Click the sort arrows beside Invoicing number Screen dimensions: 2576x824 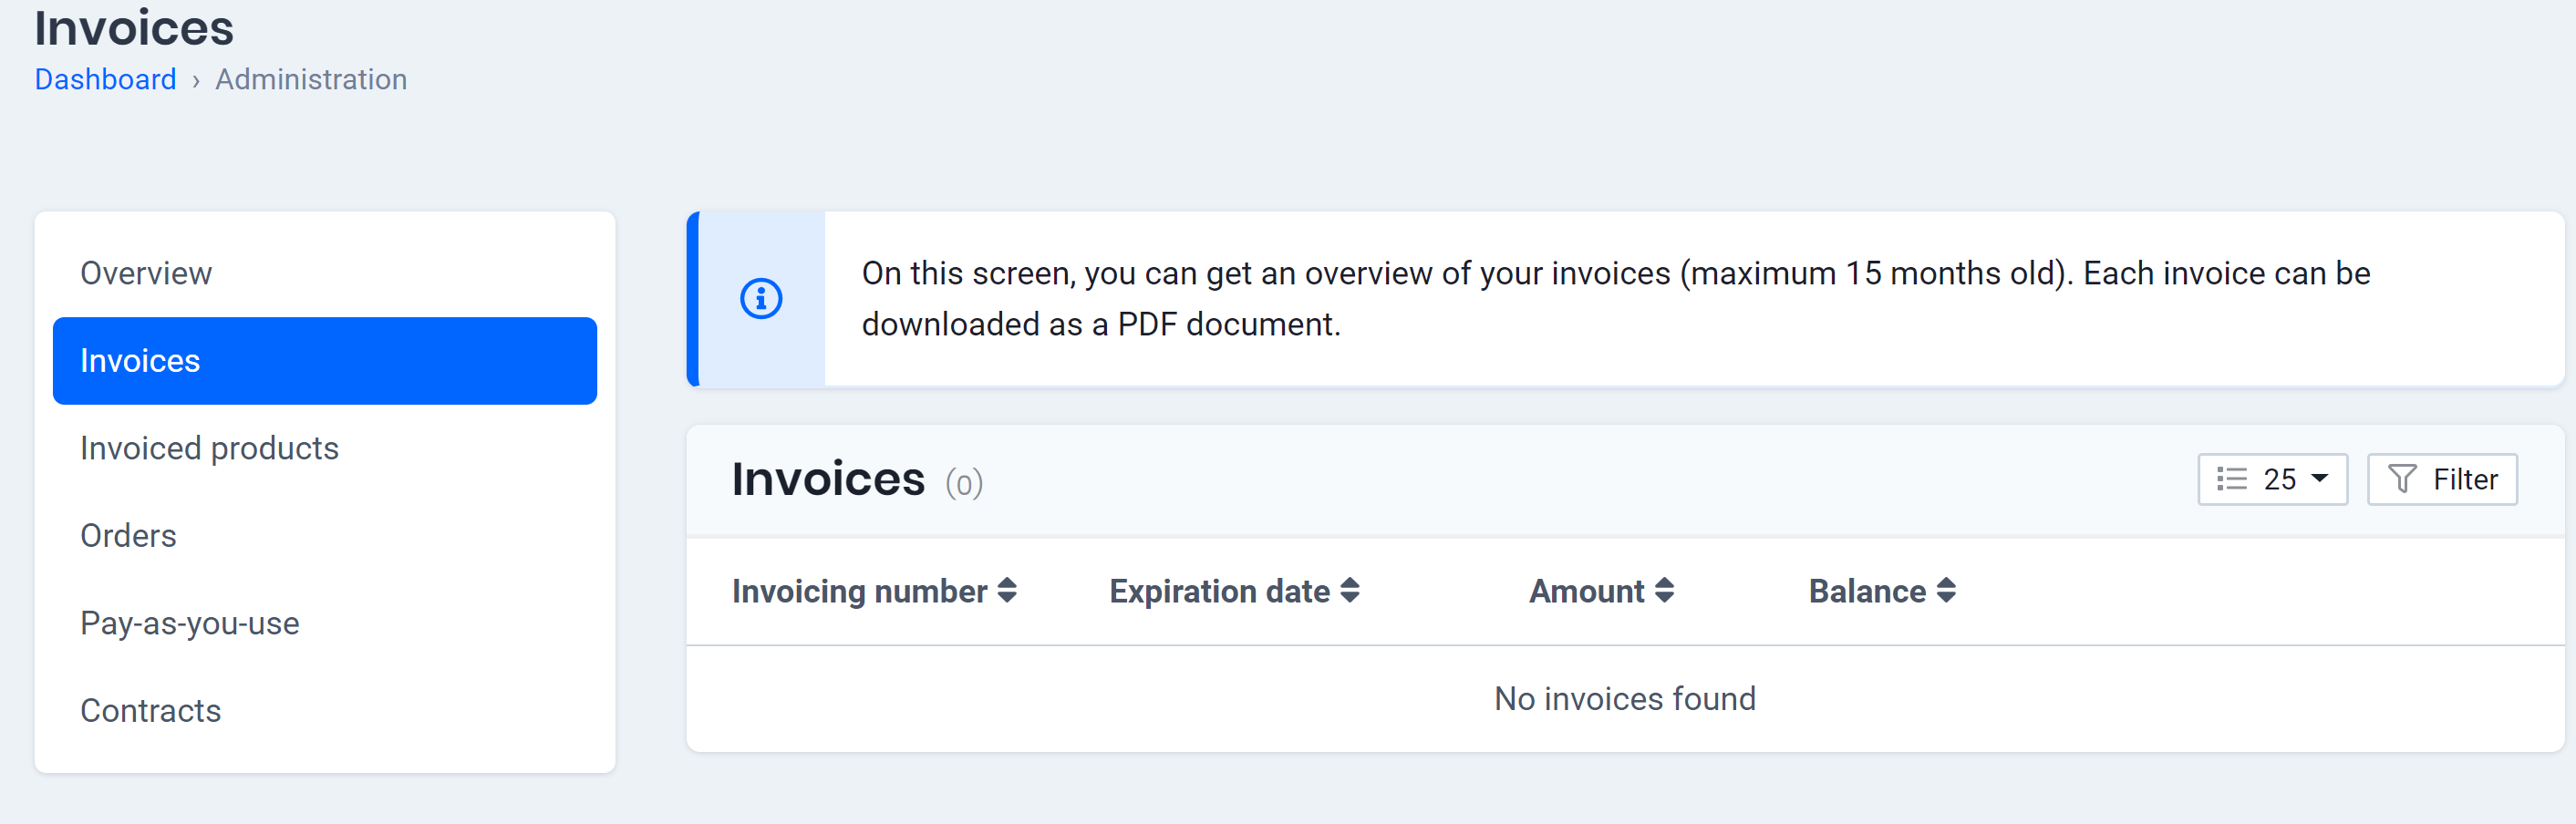[1007, 591]
